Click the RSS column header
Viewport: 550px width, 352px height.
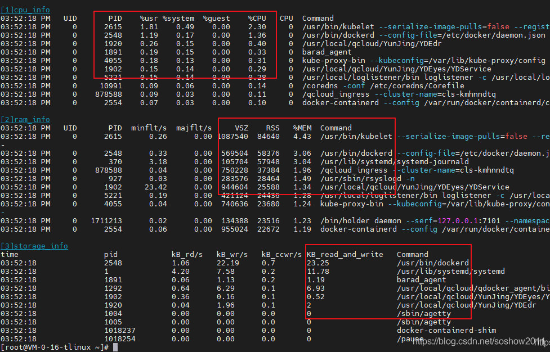[x=273, y=128]
